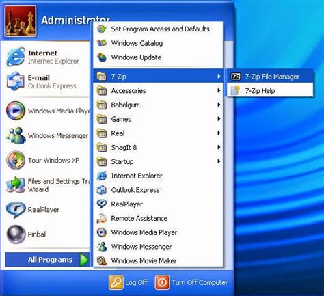Image resolution: width=324 pixels, height=296 pixels.
Task: Click the Startup folder icon
Action: (102, 161)
